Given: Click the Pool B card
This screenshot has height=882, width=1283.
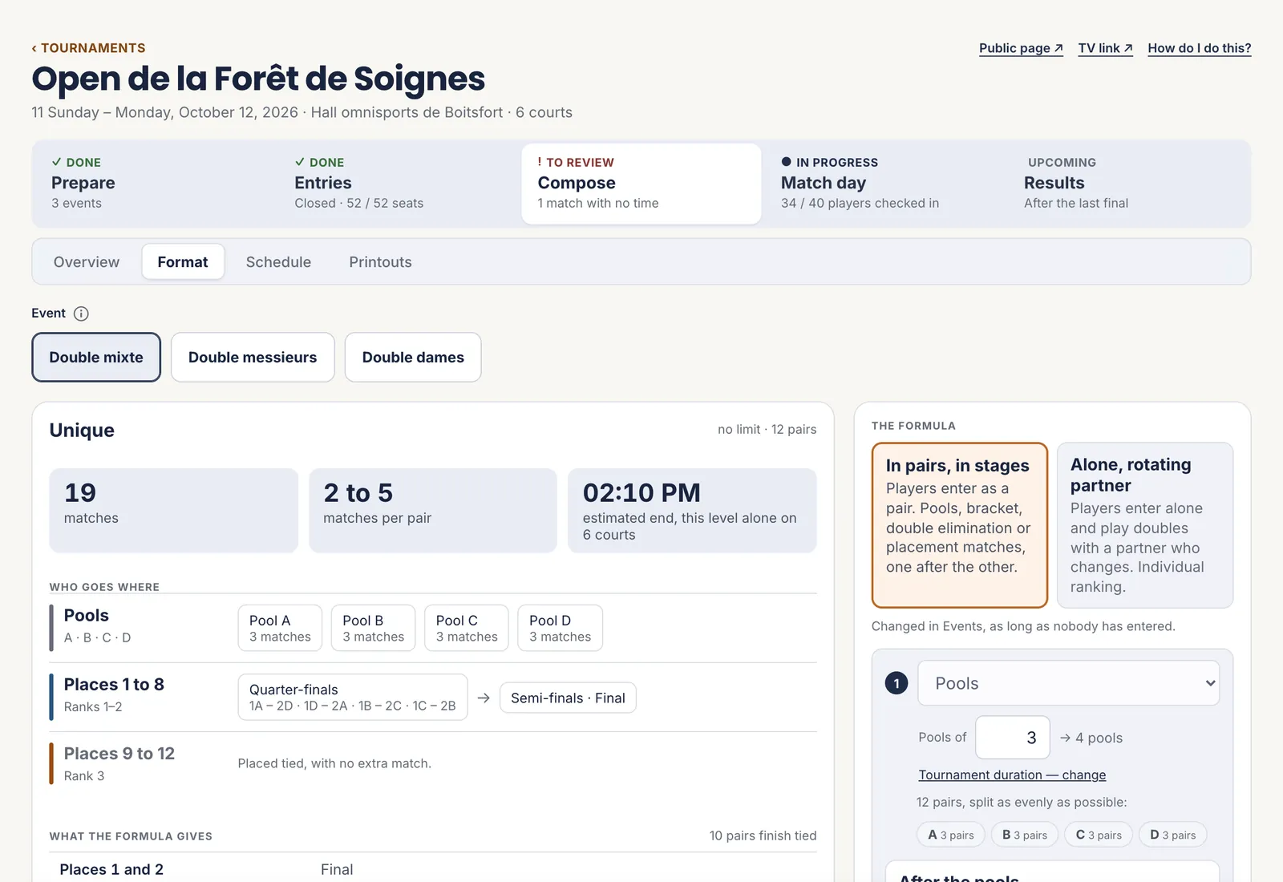Looking at the screenshot, I should tap(374, 628).
